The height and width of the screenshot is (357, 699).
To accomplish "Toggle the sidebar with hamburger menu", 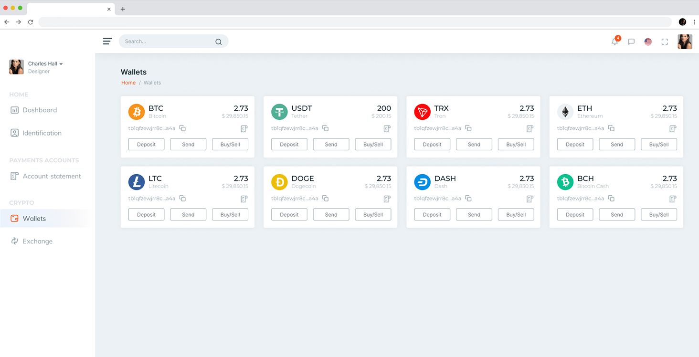I will pos(107,42).
